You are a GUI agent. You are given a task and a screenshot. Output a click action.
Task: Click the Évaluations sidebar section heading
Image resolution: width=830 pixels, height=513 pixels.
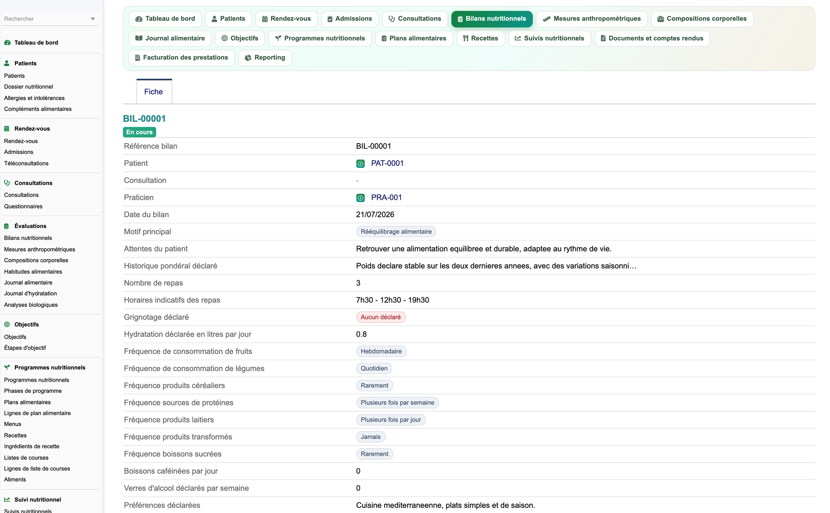(x=30, y=226)
